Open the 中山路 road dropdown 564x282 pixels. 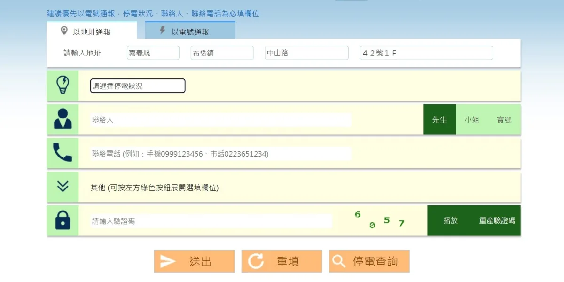pyautogui.click(x=307, y=53)
